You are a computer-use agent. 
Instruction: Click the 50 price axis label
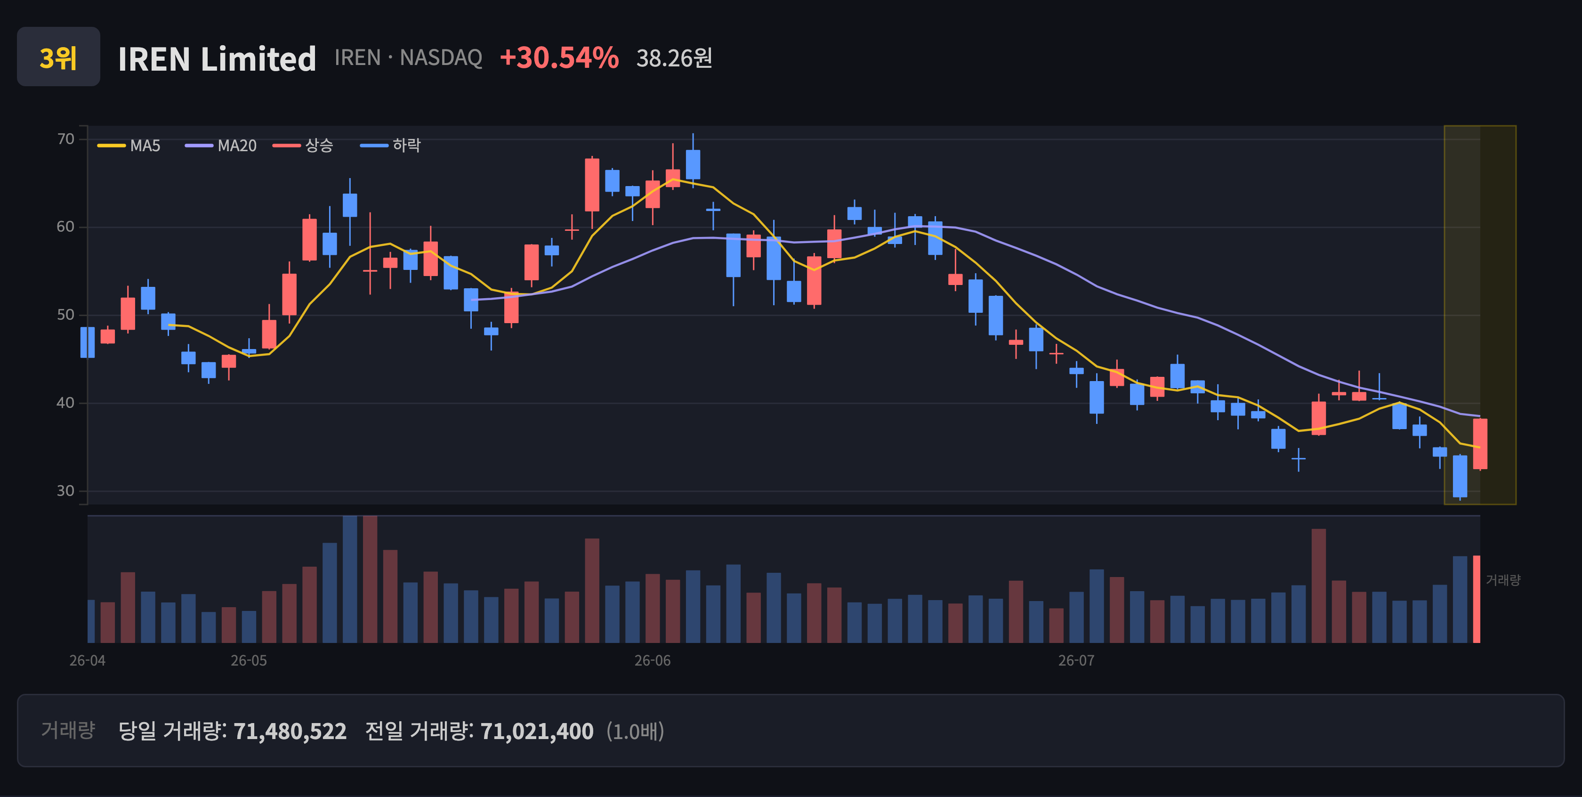click(66, 315)
